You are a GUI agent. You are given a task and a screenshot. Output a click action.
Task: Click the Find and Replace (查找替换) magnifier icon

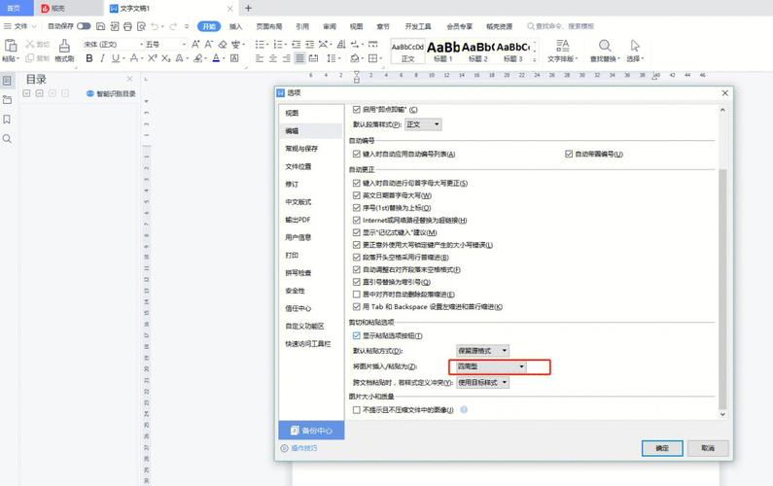click(605, 46)
